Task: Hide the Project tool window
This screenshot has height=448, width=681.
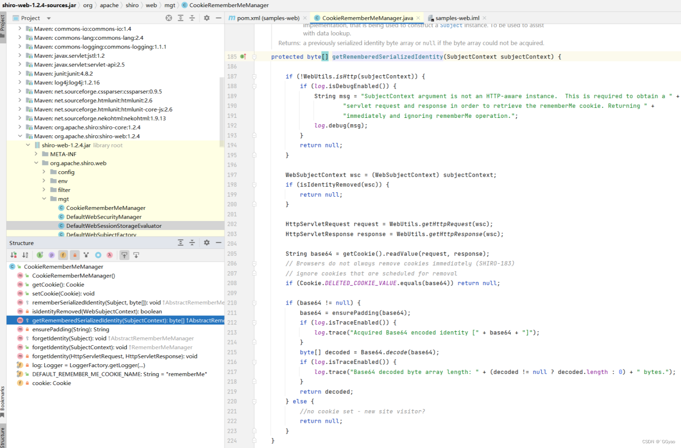Action: pos(218,18)
